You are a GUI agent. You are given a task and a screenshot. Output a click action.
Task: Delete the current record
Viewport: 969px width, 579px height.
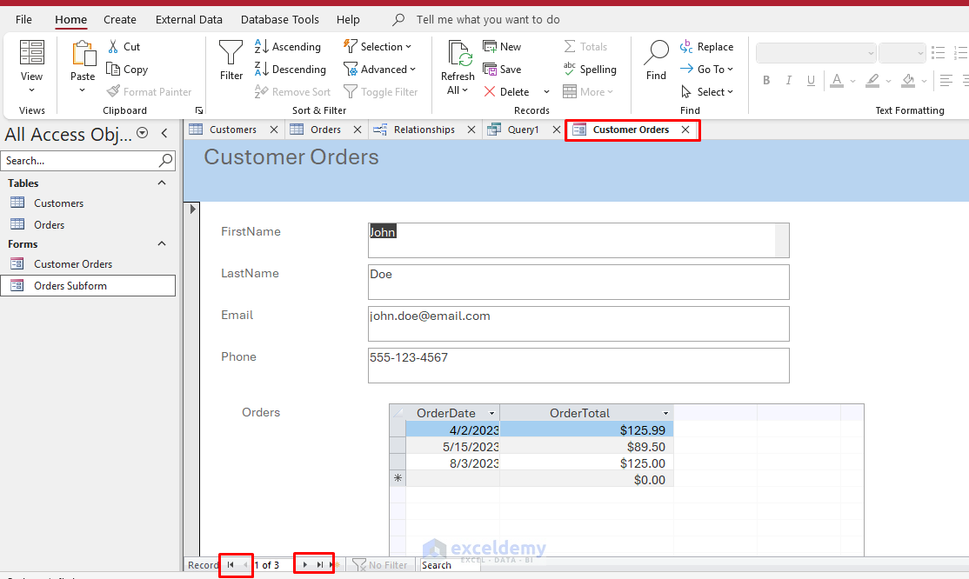pos(507,91)
